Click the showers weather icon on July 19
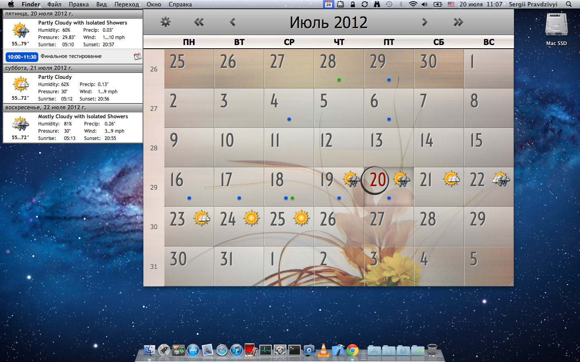The image size is (580, 362). click(x=351, y=180)
